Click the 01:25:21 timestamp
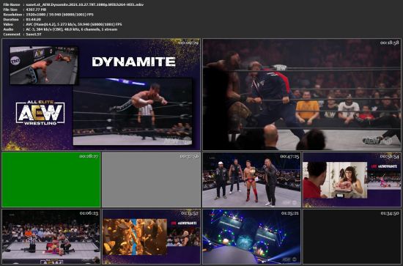This screenshot has width=403, height=266. tap(290, 213)
